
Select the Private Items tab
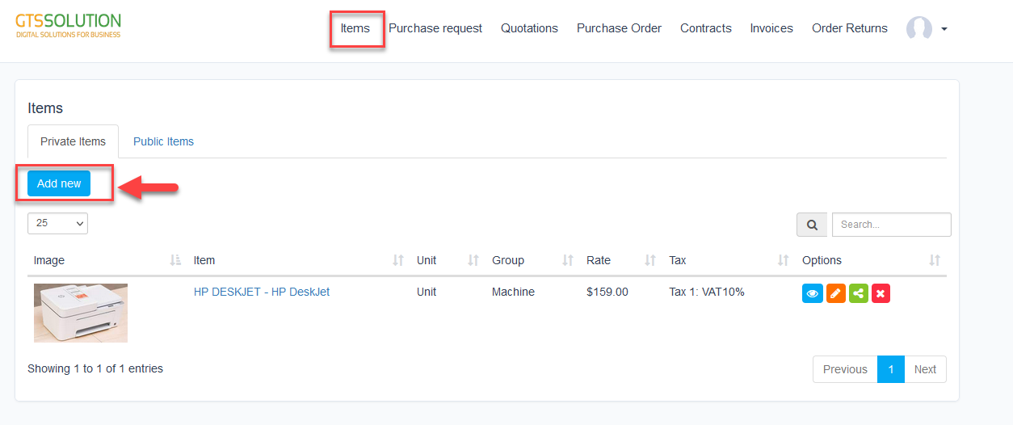[x=73, y=141]
